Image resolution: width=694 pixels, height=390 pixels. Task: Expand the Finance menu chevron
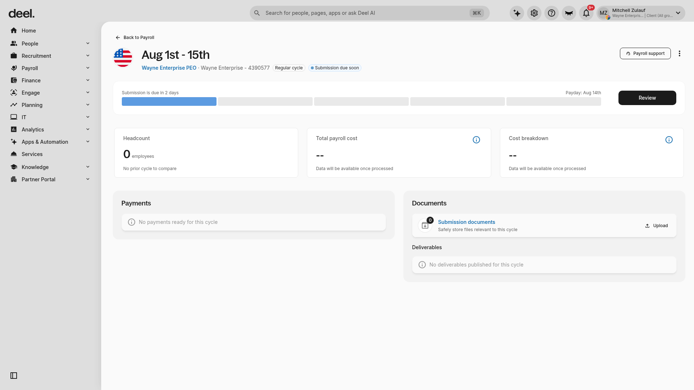click(88, 80)
